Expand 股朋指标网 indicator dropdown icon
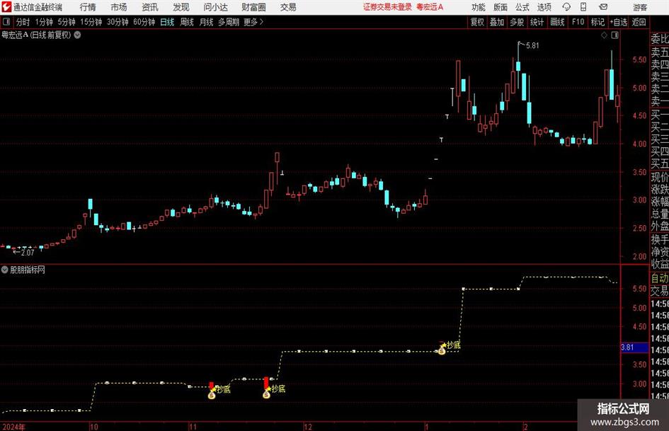The height and width of the screenshot is (431, 669). (5, 270)
